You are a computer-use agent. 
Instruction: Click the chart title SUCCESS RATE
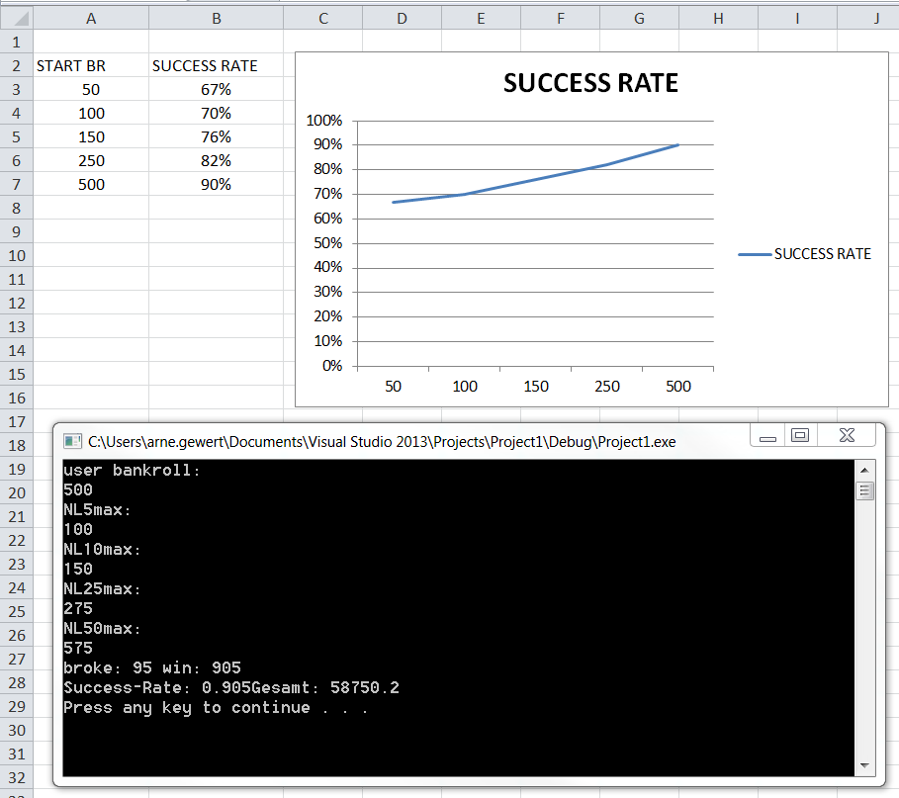pyautogui.click(x=590, y=83)
